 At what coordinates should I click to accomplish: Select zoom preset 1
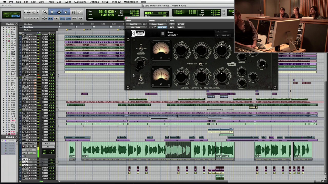tap(25, 19)
